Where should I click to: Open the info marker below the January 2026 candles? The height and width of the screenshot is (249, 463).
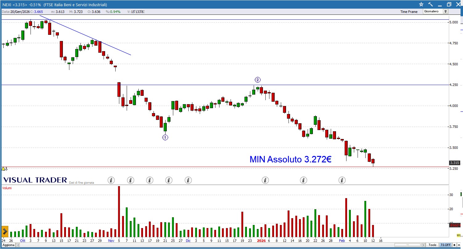pyautogui.click(x=265, y=180)
